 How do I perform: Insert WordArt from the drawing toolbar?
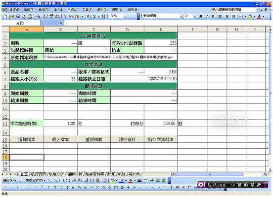tap(86, 181)
